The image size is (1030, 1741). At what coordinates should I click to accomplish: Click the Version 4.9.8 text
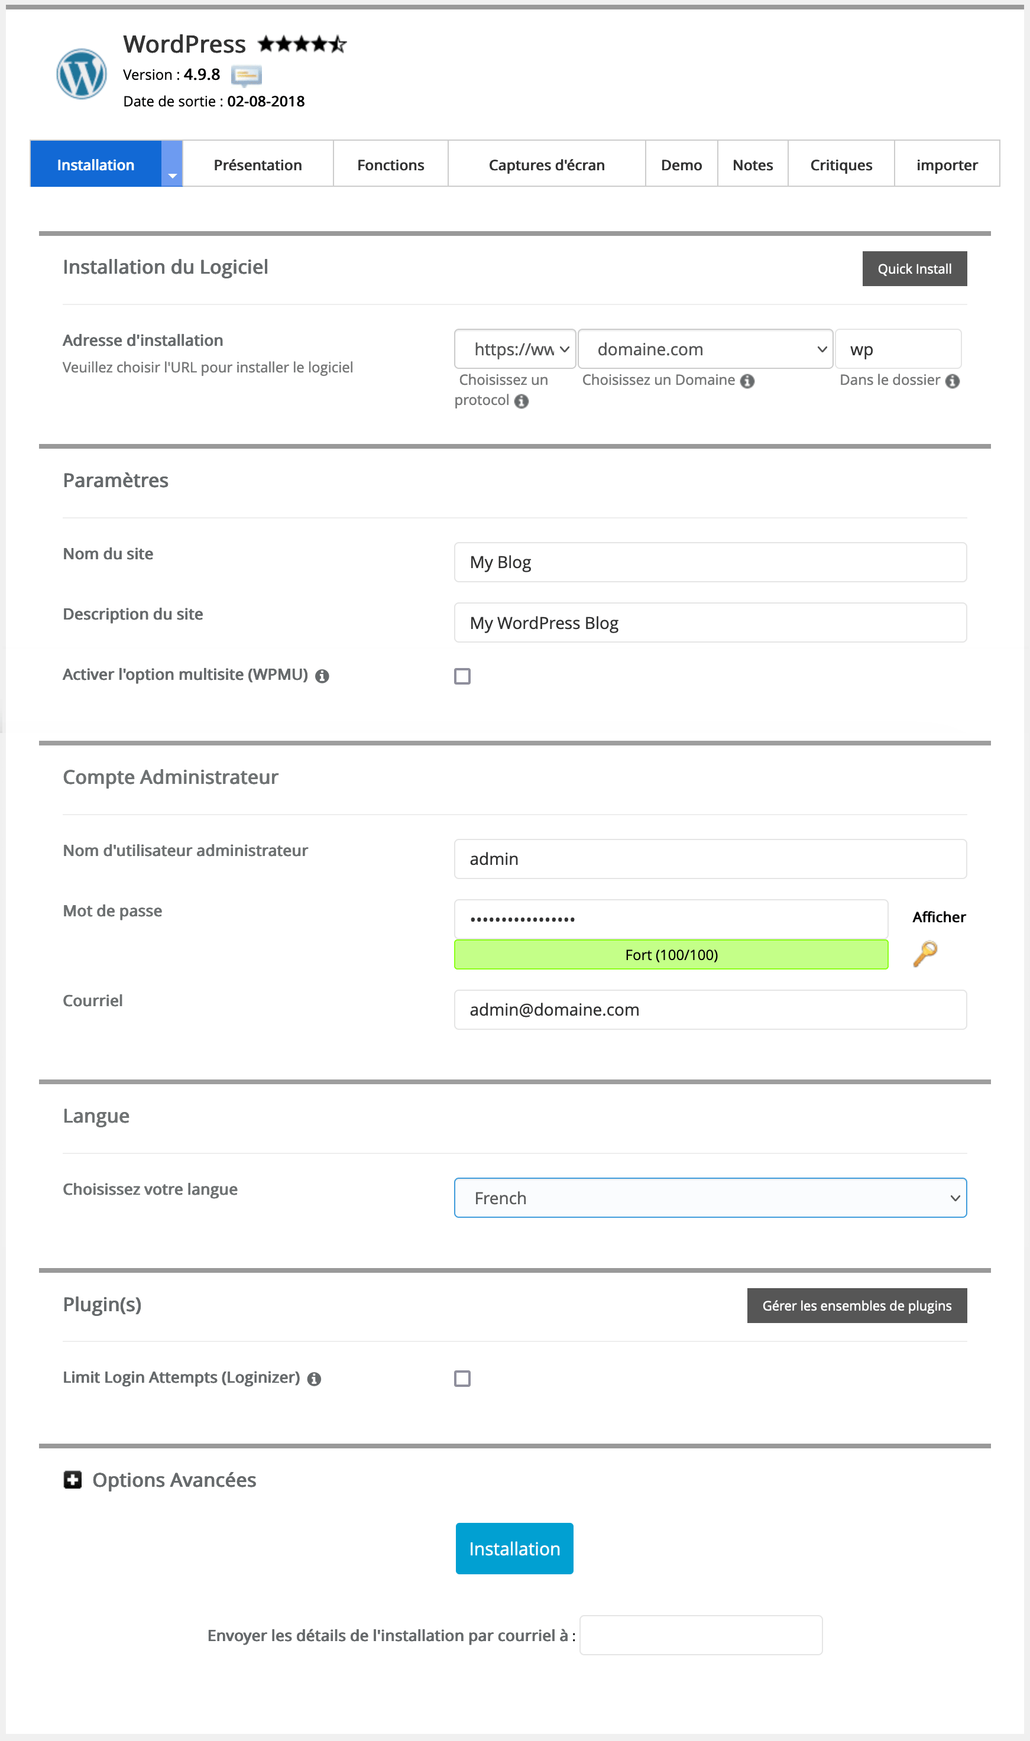(171, 75)
